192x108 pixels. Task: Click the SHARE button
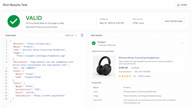(x=182, y=5)
